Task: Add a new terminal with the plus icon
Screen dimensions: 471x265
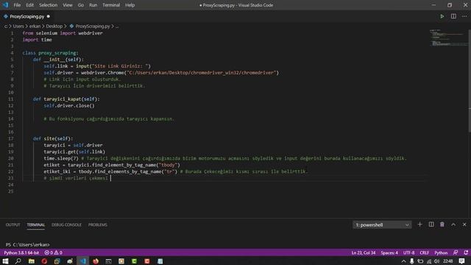Action: click(419, 225)
